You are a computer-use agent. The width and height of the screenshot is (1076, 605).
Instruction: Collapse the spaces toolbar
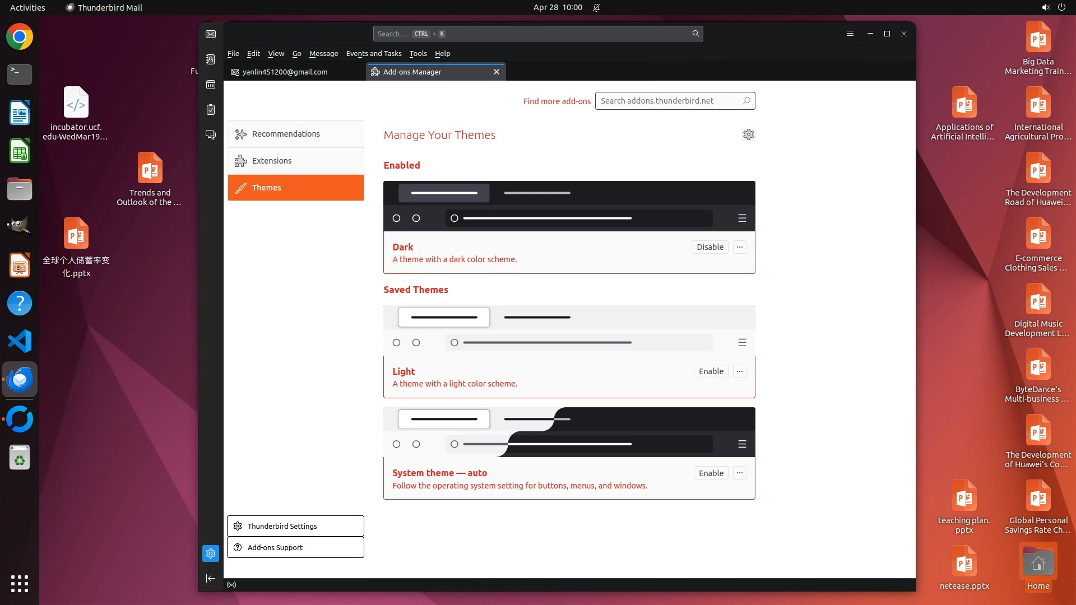[x=211, y=578]
